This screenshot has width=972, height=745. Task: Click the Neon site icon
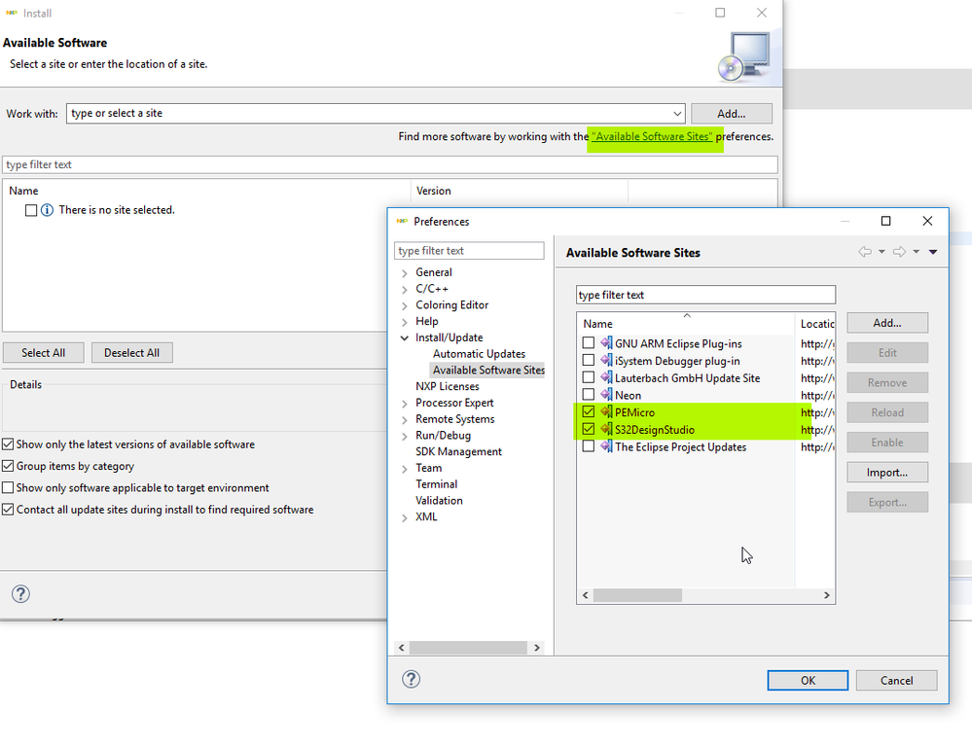click(x=606, y=394)
